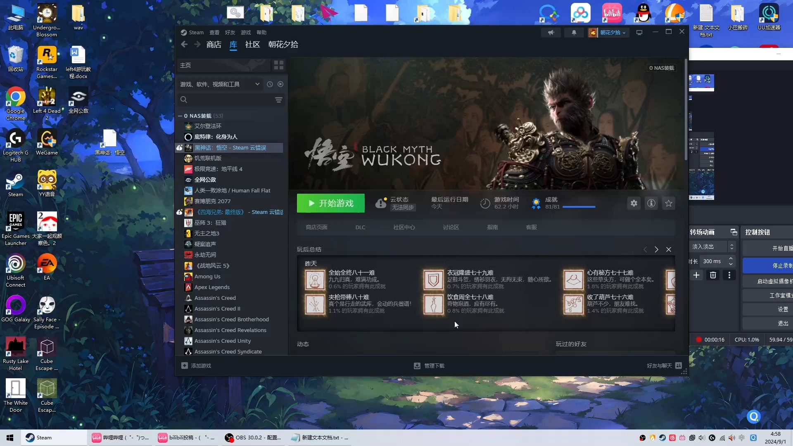Go to next post-game summary arrow

tap(656, 249)
